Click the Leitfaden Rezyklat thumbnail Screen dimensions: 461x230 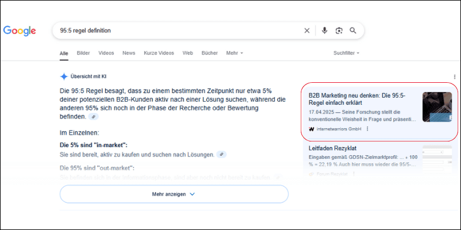coord(437,159)
